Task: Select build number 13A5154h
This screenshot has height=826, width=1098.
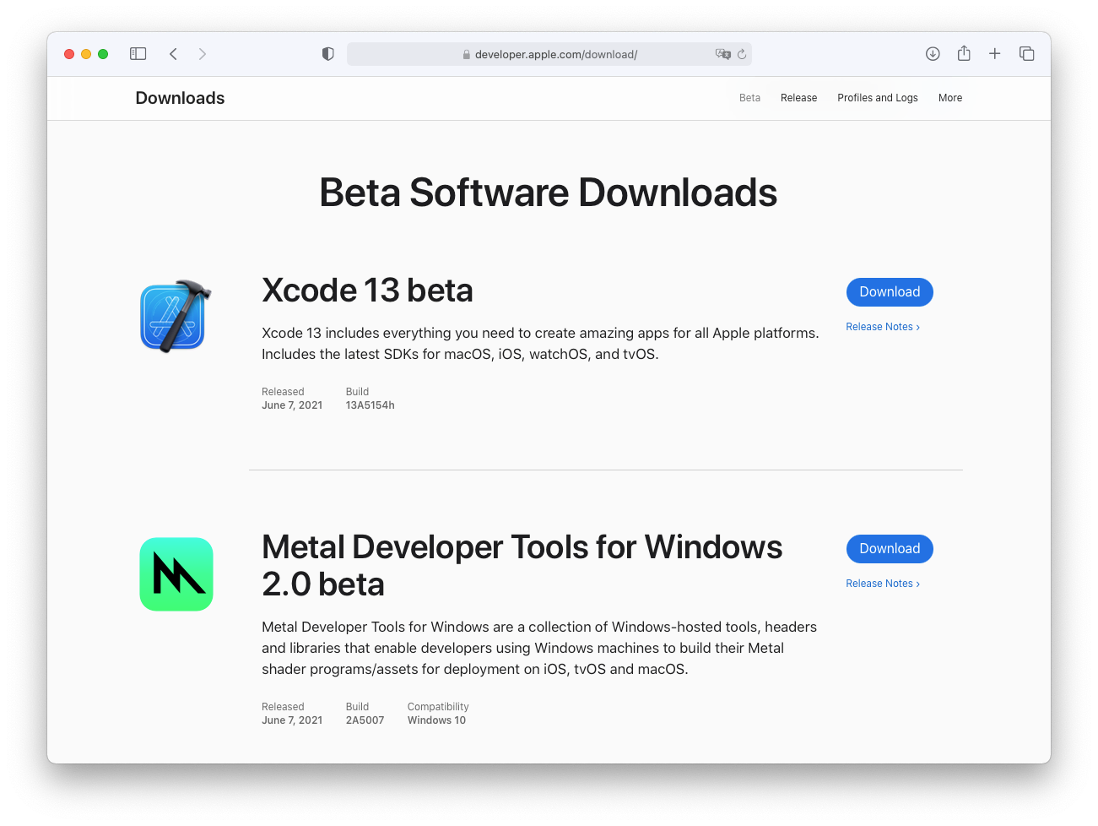Action: 371,405
